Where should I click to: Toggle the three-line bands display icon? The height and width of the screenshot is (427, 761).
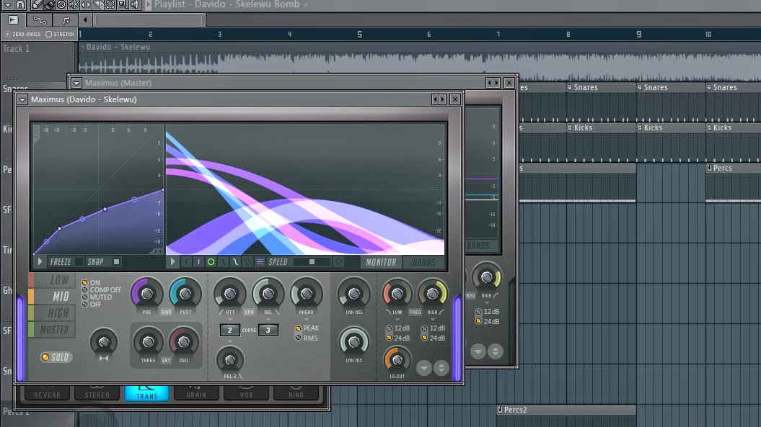pos(260,261)
